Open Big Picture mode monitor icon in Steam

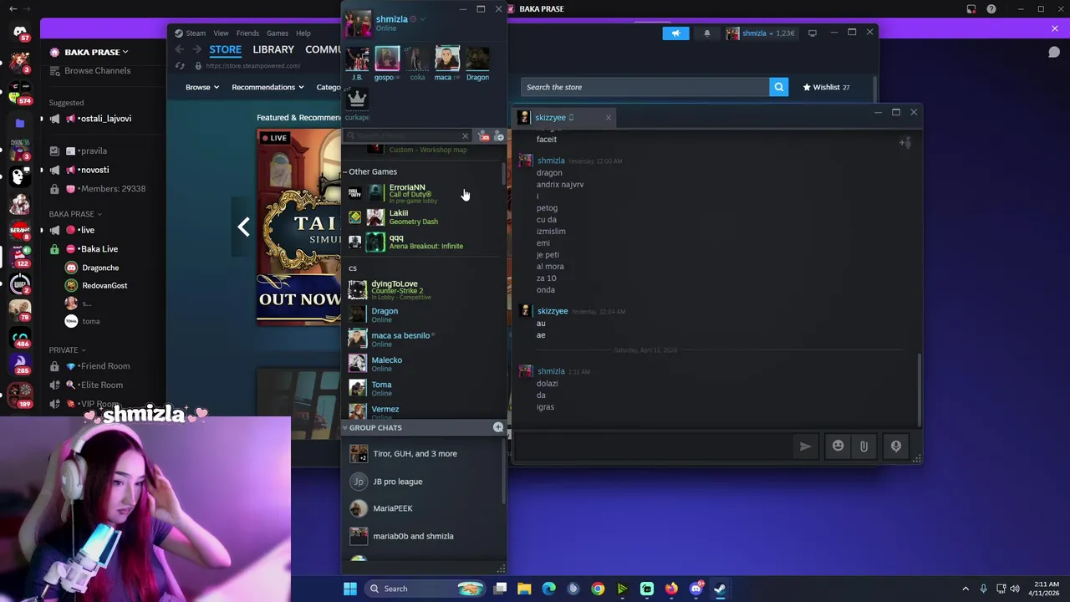pyautogui.click(x=812, y=33)
